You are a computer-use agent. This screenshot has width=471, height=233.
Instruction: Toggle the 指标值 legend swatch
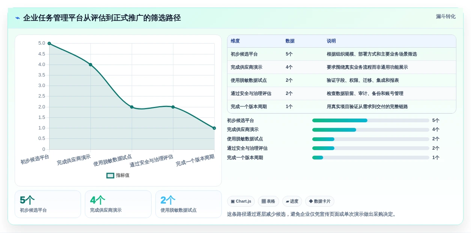click(x=110, y=175)
